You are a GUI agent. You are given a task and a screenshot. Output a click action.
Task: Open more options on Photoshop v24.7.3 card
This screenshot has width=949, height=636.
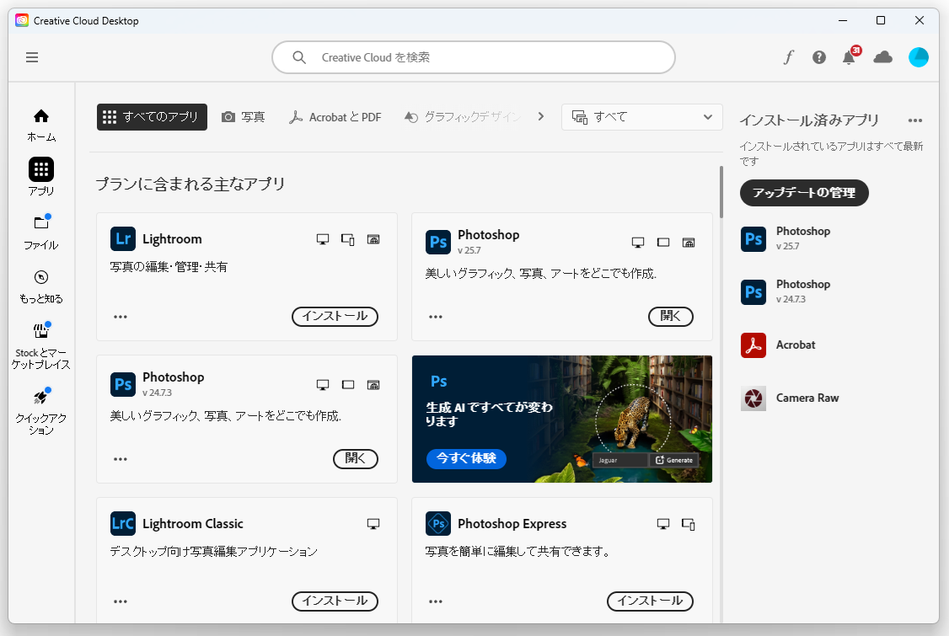tap(121, 459)
